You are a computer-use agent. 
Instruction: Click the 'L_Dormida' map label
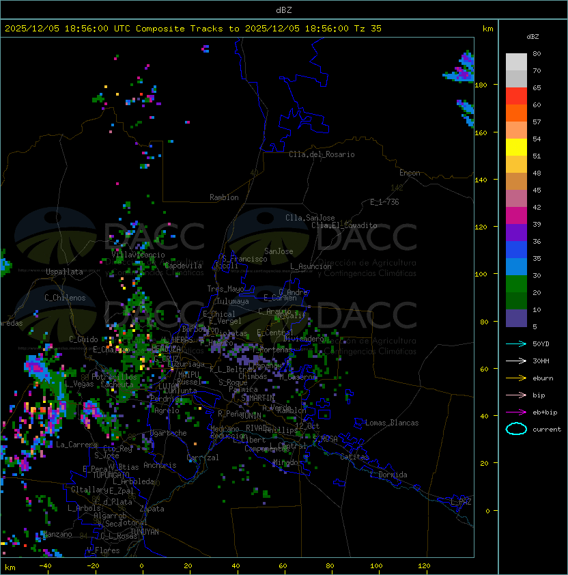point(388,475)
